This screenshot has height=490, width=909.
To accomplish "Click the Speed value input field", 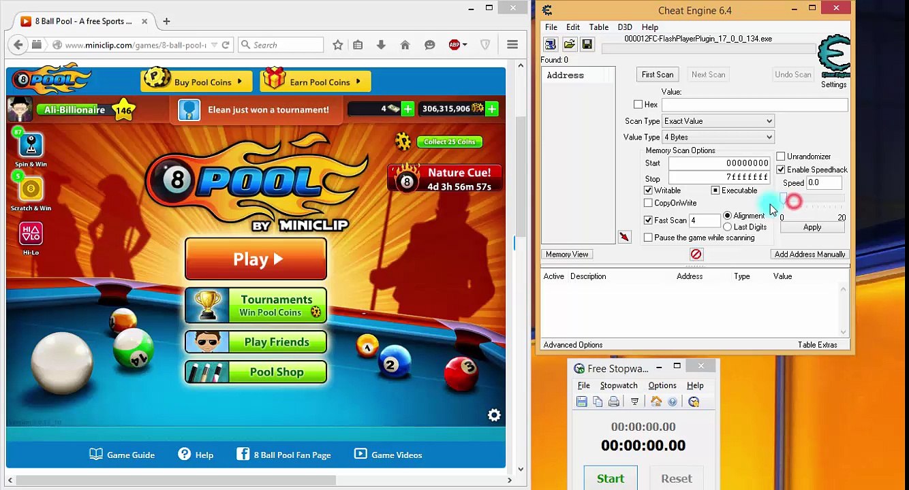I will point(824,183).
